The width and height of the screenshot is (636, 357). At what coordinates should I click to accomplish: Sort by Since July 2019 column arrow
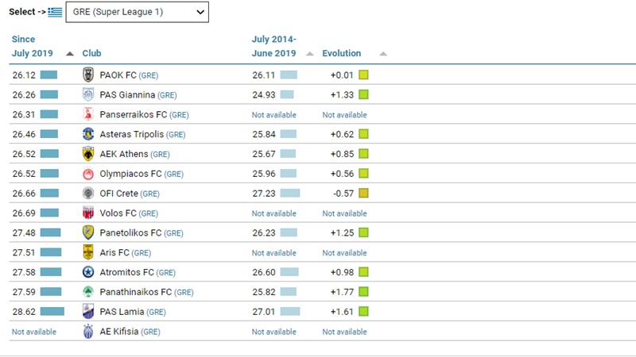70,54
